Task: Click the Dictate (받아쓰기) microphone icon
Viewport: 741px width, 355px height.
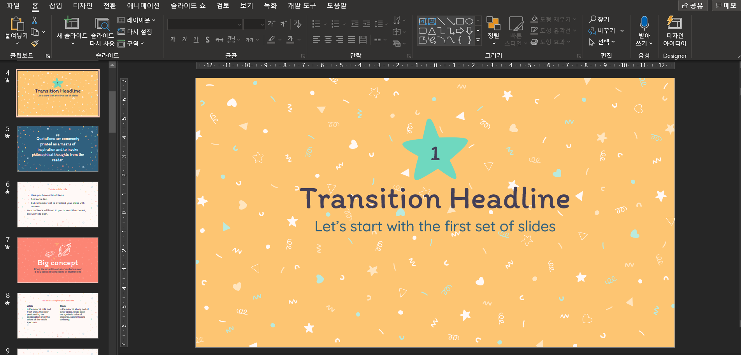Action: (x=644, y=23)
